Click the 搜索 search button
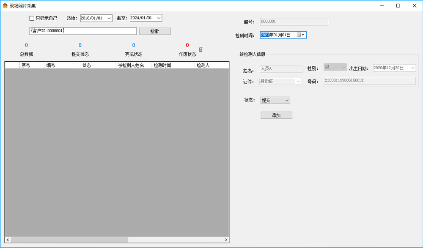 [154, 31]
